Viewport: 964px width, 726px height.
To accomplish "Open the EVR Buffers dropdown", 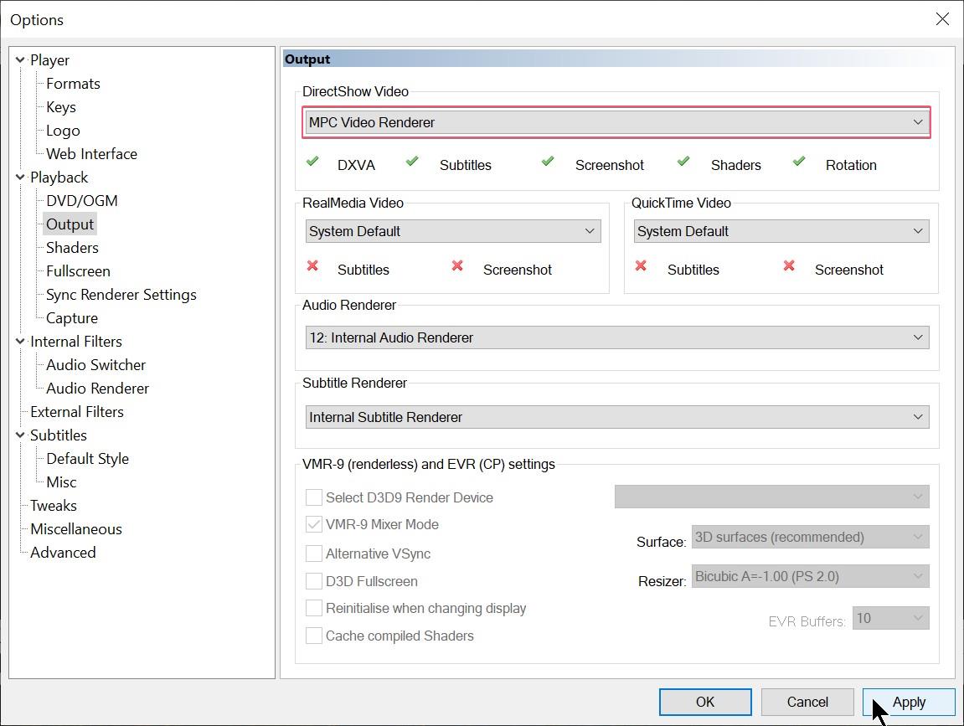I will (x=891, y=618).
